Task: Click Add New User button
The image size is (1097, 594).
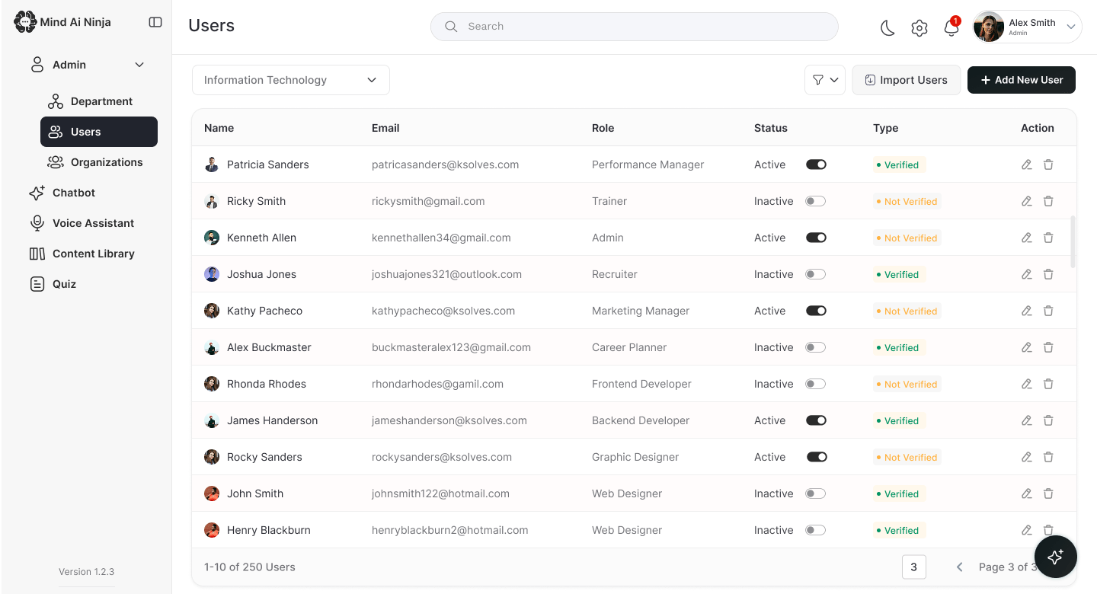Action: click(1022, 80)
